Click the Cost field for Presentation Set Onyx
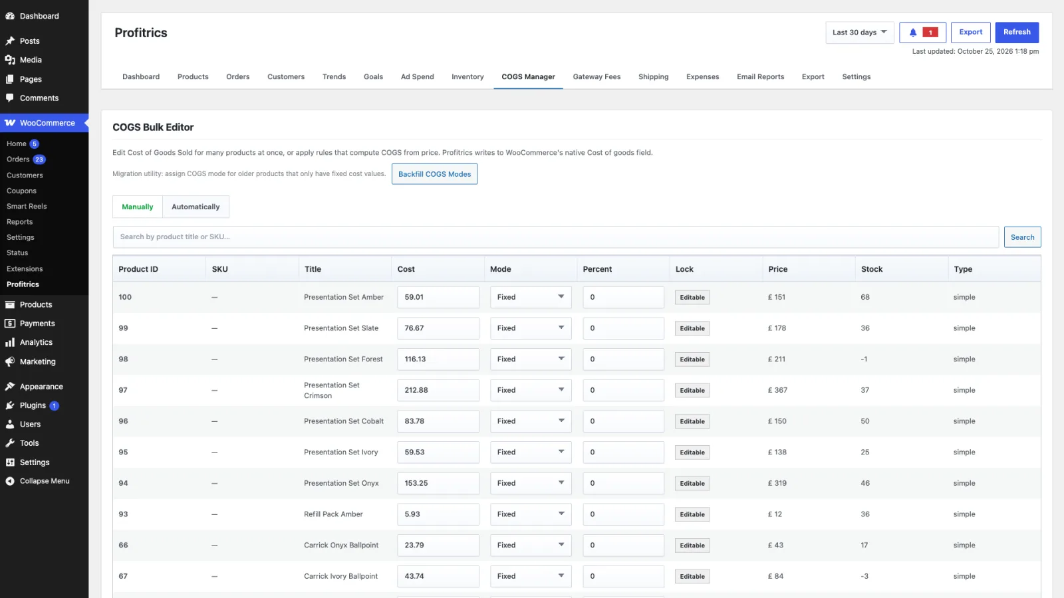1064x598 pixels. point(438,484)
